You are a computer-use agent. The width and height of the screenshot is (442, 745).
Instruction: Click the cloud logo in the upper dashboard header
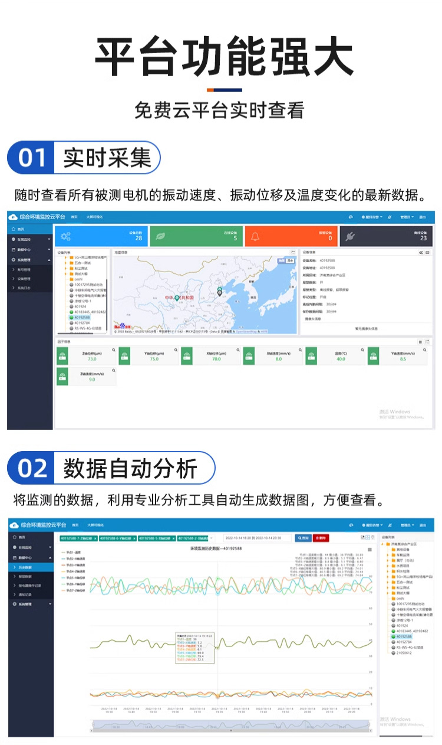[x=14, y=217]
